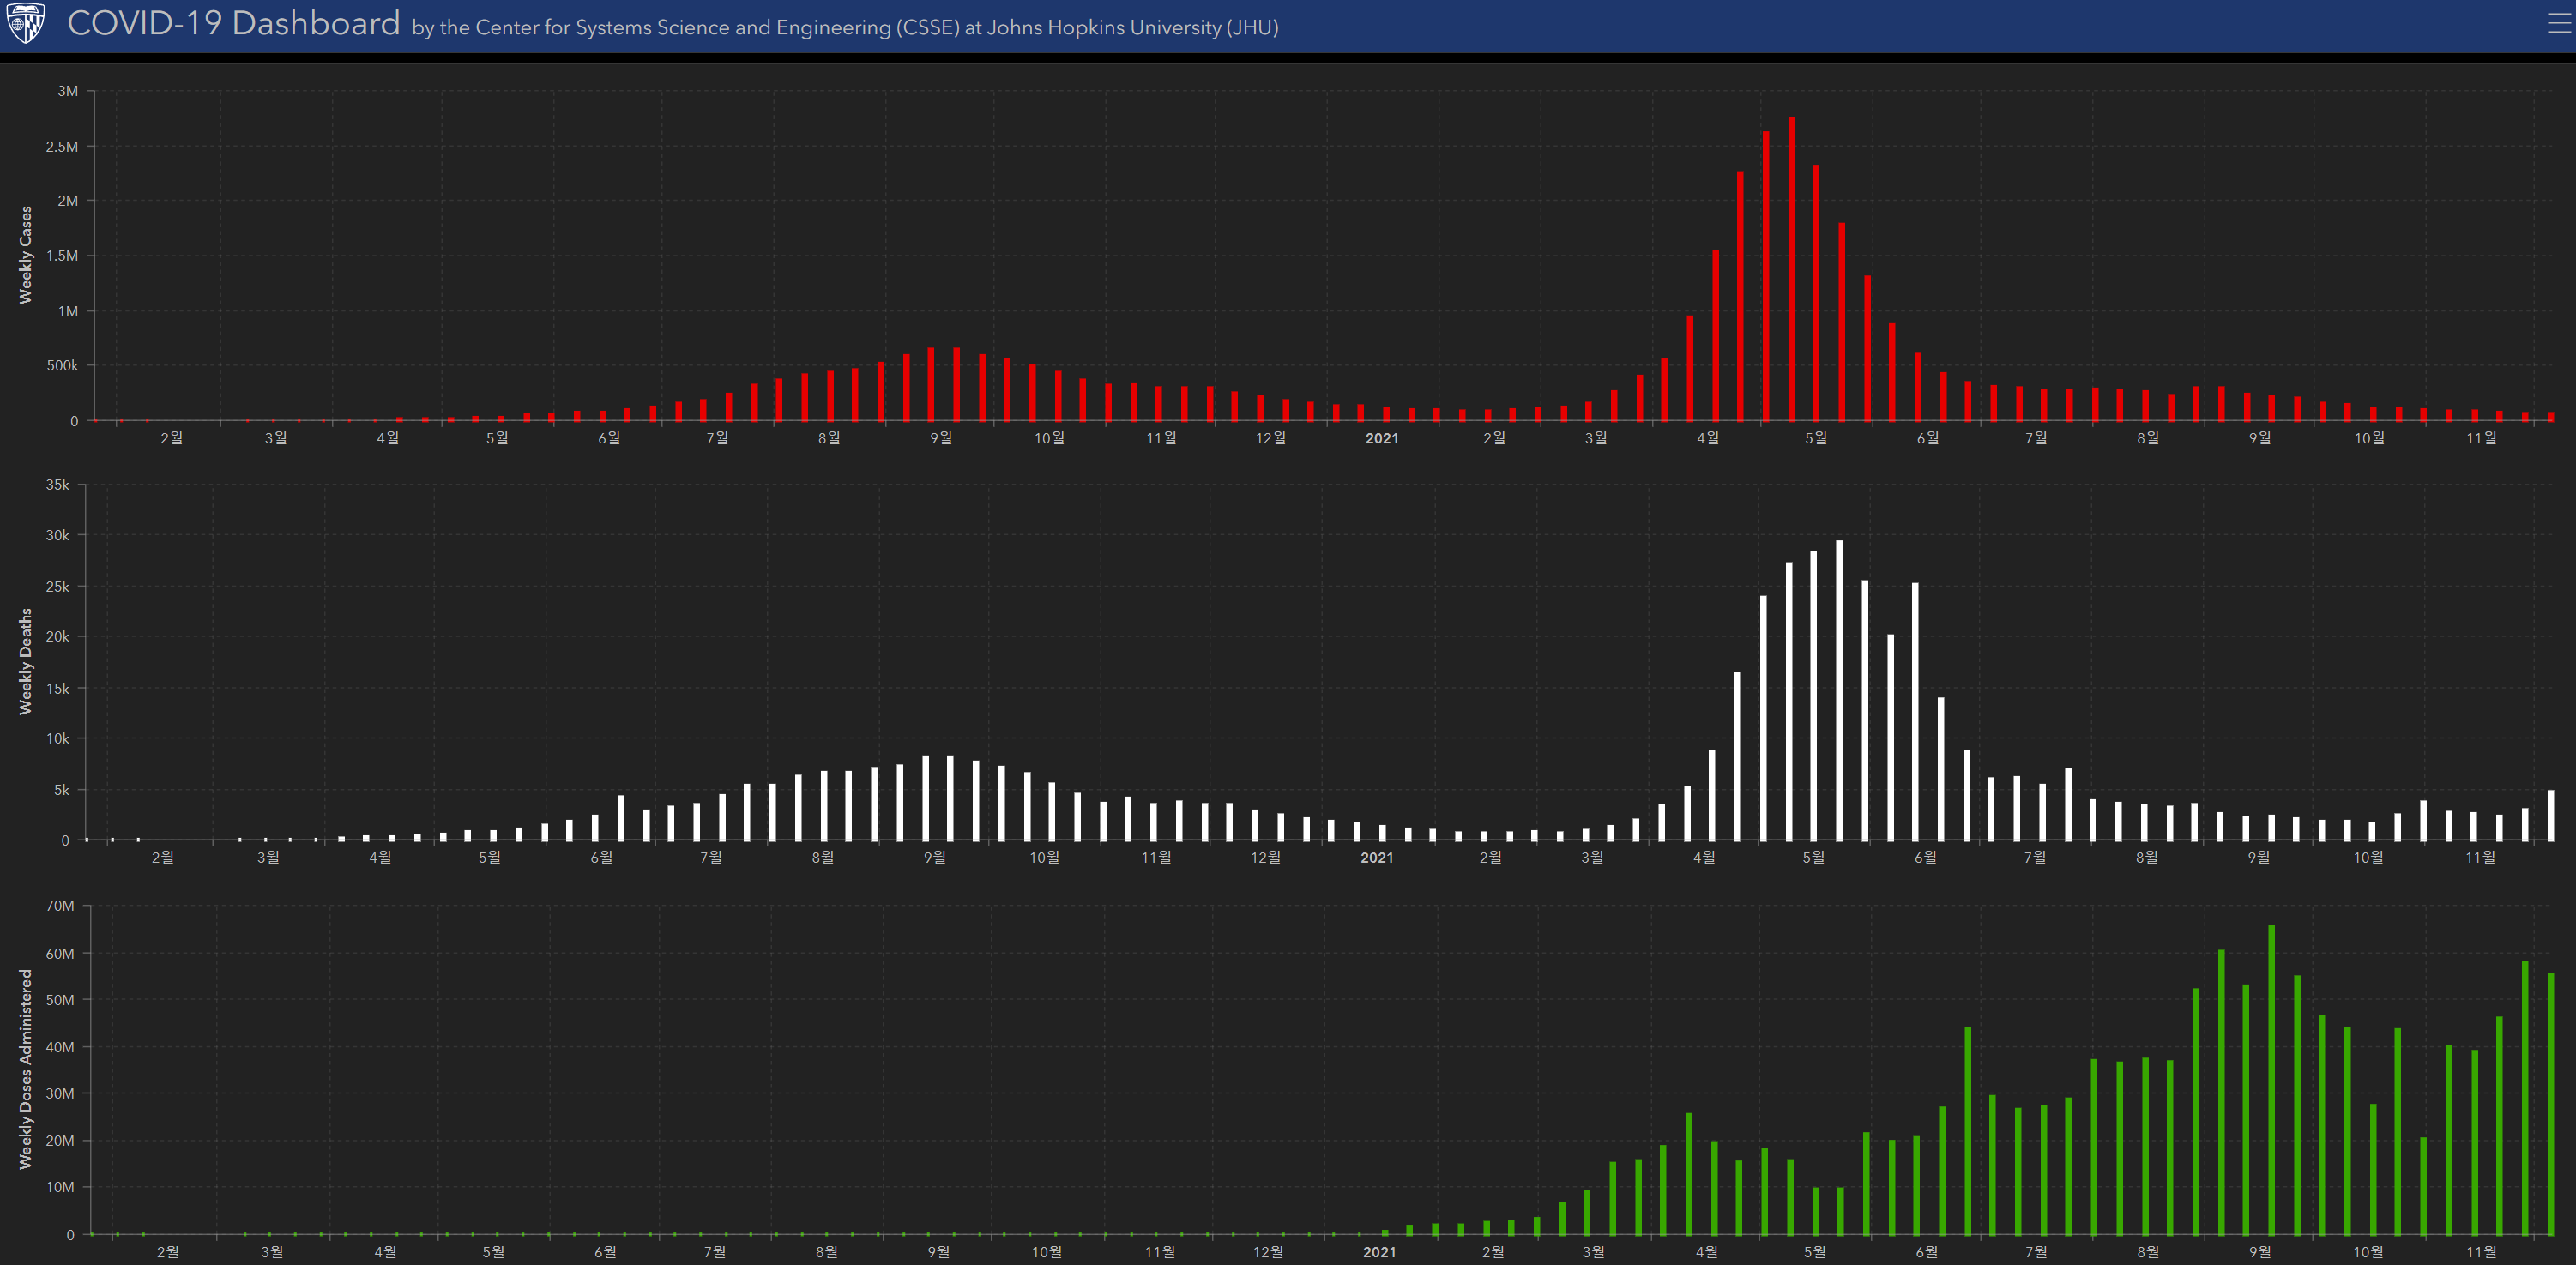2576x1265 pixels.
Task: Click the 2.5M y-axis label
Action: click(62, 146)
